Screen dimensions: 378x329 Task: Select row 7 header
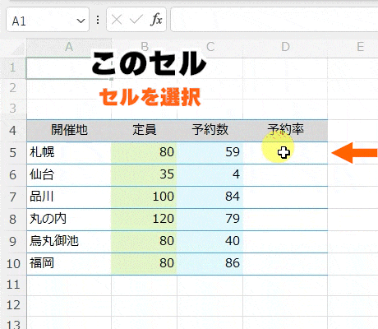tap(13, 197)
